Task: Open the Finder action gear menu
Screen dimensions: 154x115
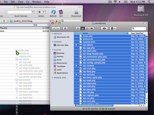Action: 113,28
